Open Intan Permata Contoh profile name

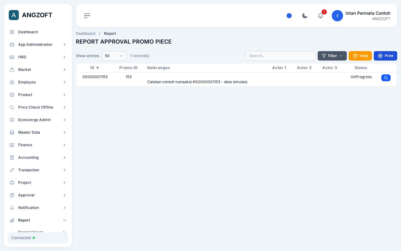point(368,13)
